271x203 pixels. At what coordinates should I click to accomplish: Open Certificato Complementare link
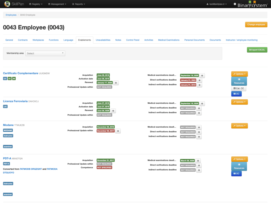click(21, 73)
